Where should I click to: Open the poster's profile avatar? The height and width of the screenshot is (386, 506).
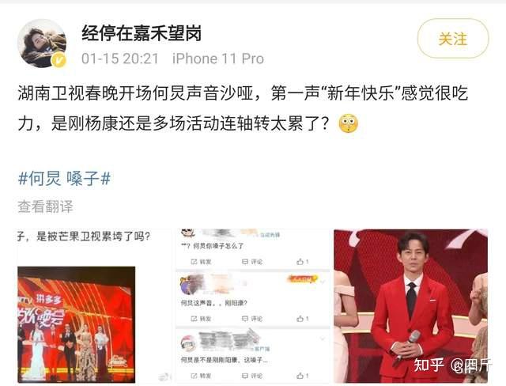(42, 44)
